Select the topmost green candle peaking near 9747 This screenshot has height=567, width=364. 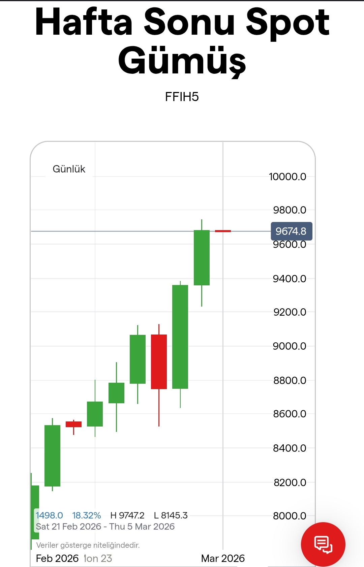(x=202, y=258)
